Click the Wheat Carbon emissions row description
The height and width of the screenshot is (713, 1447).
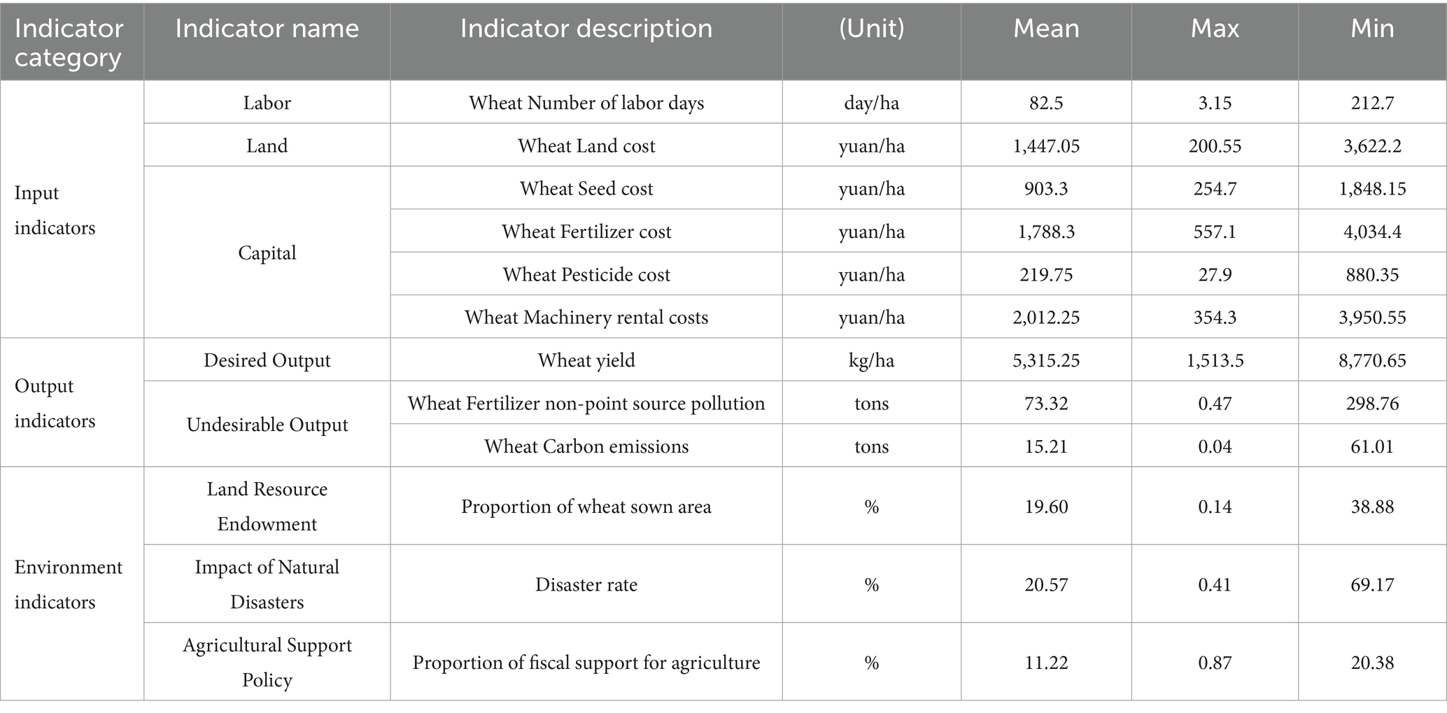click(586, 446)
